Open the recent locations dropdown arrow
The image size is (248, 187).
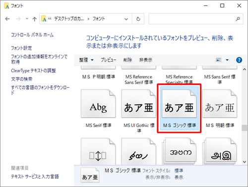[x=27, y=19]
